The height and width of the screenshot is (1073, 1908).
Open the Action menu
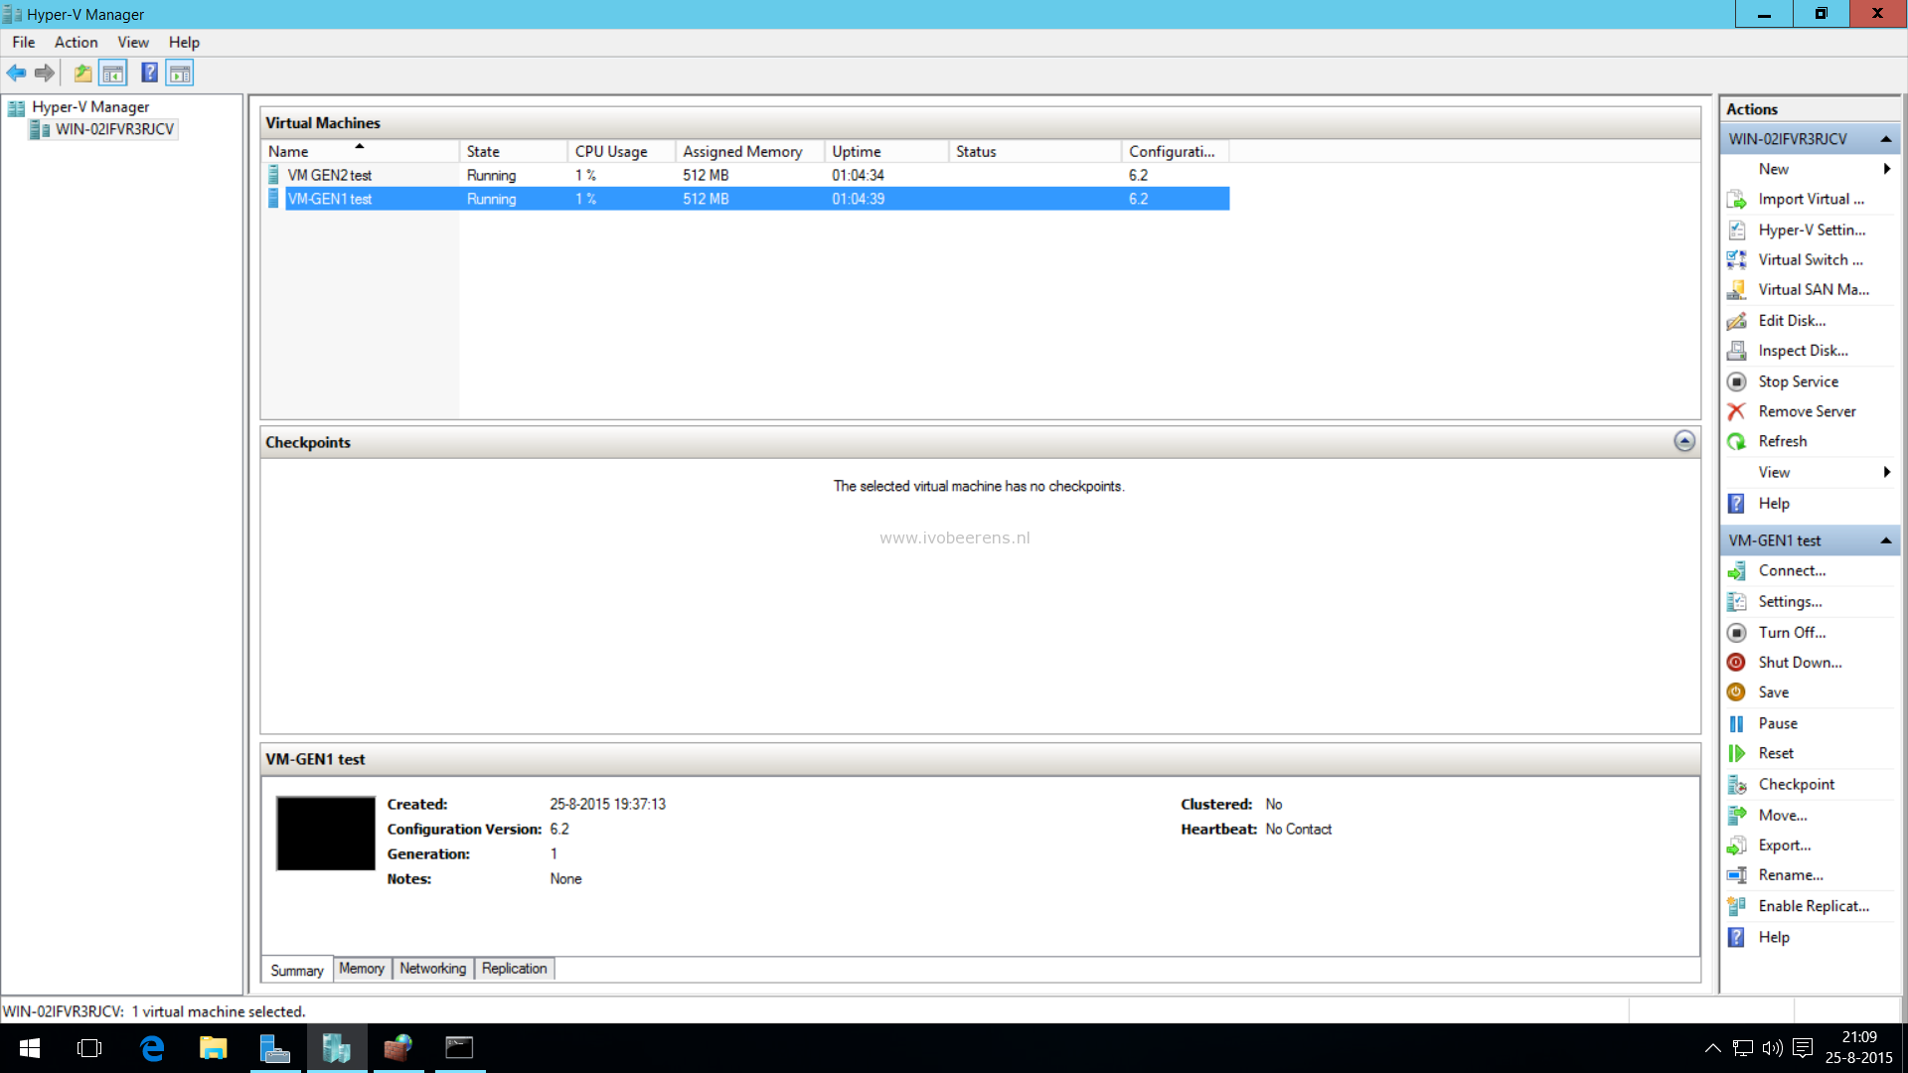pos(76,42)
